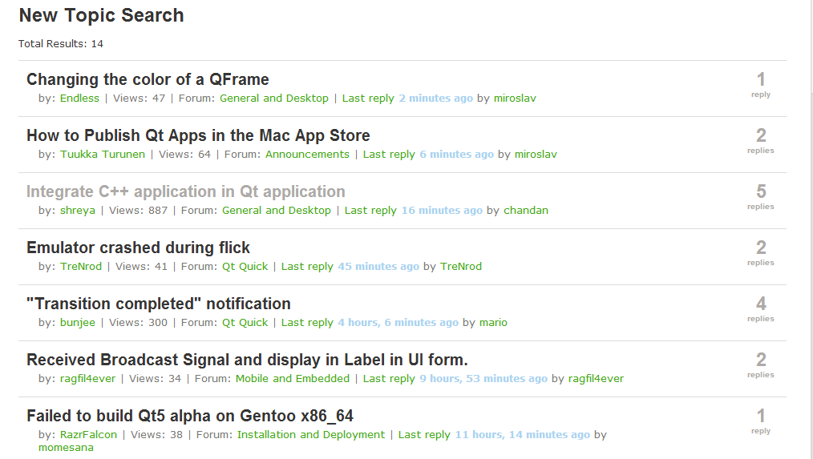Open momesana's user profile
Viewport: 813px width, 459px height.
(66, 447)
